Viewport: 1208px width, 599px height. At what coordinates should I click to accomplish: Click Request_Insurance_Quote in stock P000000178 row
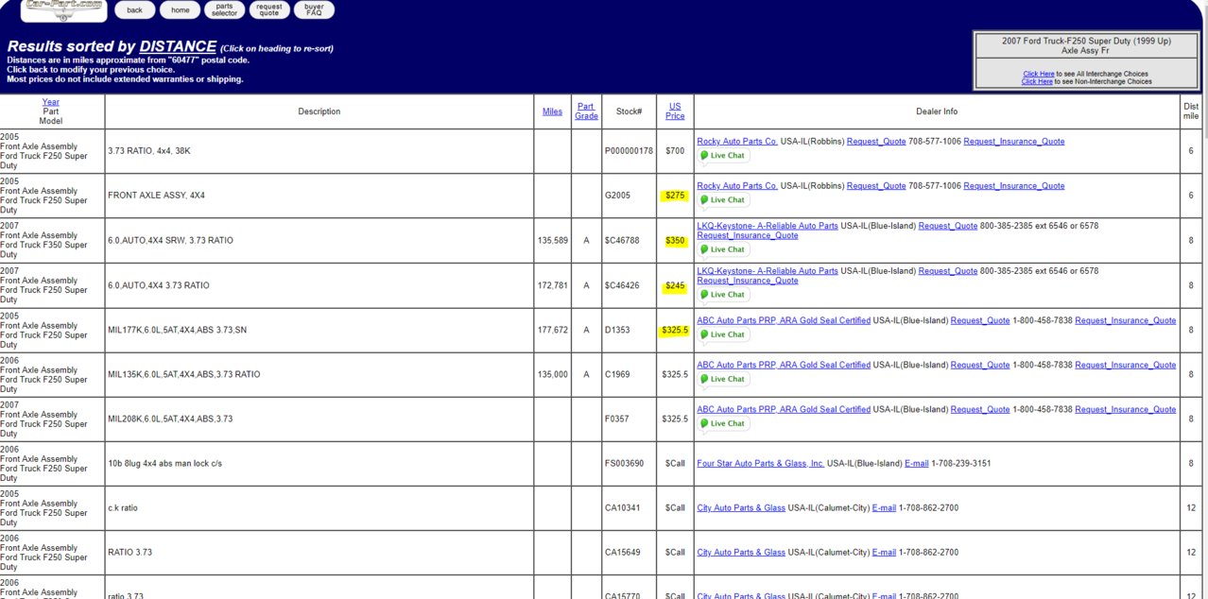click(x=1014, y=142)
